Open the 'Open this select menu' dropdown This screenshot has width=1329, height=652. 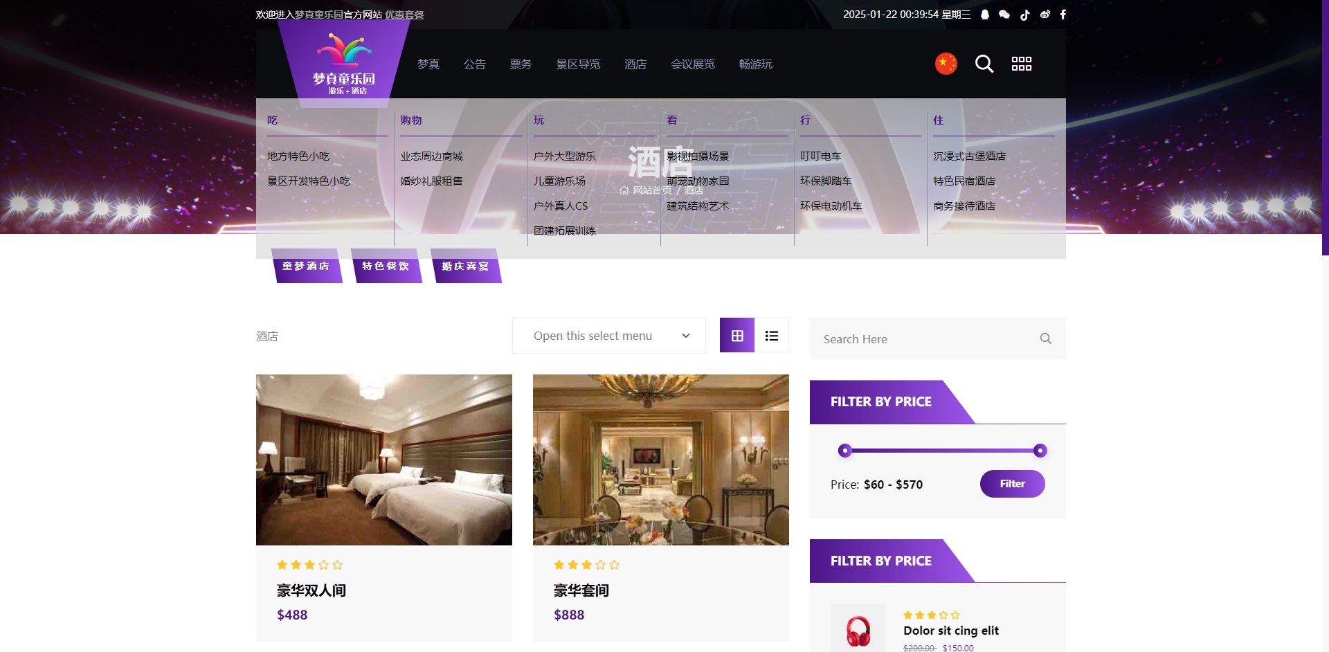[609, 336]
